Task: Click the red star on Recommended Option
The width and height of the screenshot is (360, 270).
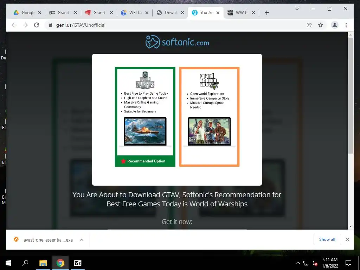Action: (123, 161)
